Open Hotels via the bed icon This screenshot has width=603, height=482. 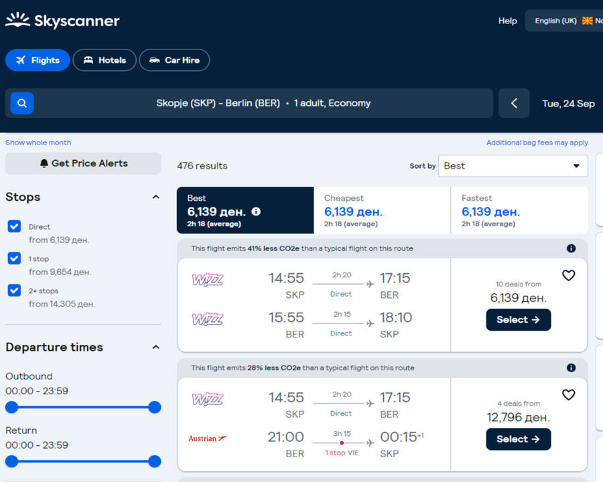87,60
